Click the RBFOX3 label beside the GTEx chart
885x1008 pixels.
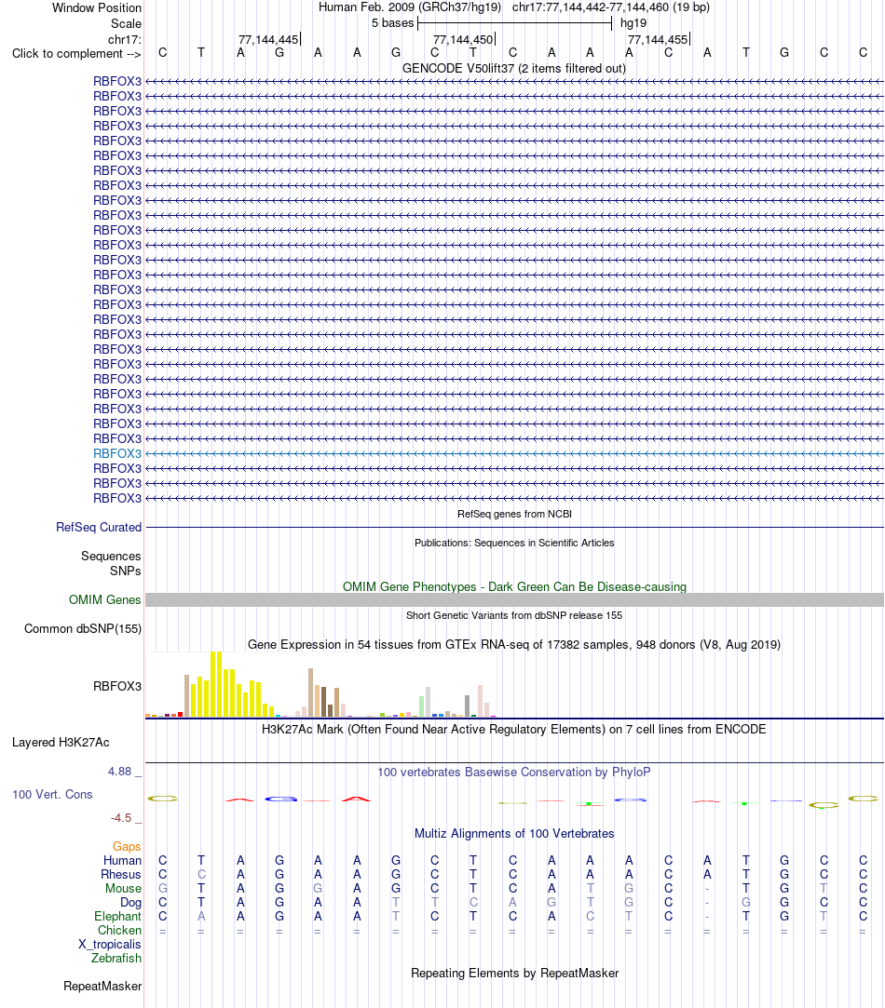[117, 686]
